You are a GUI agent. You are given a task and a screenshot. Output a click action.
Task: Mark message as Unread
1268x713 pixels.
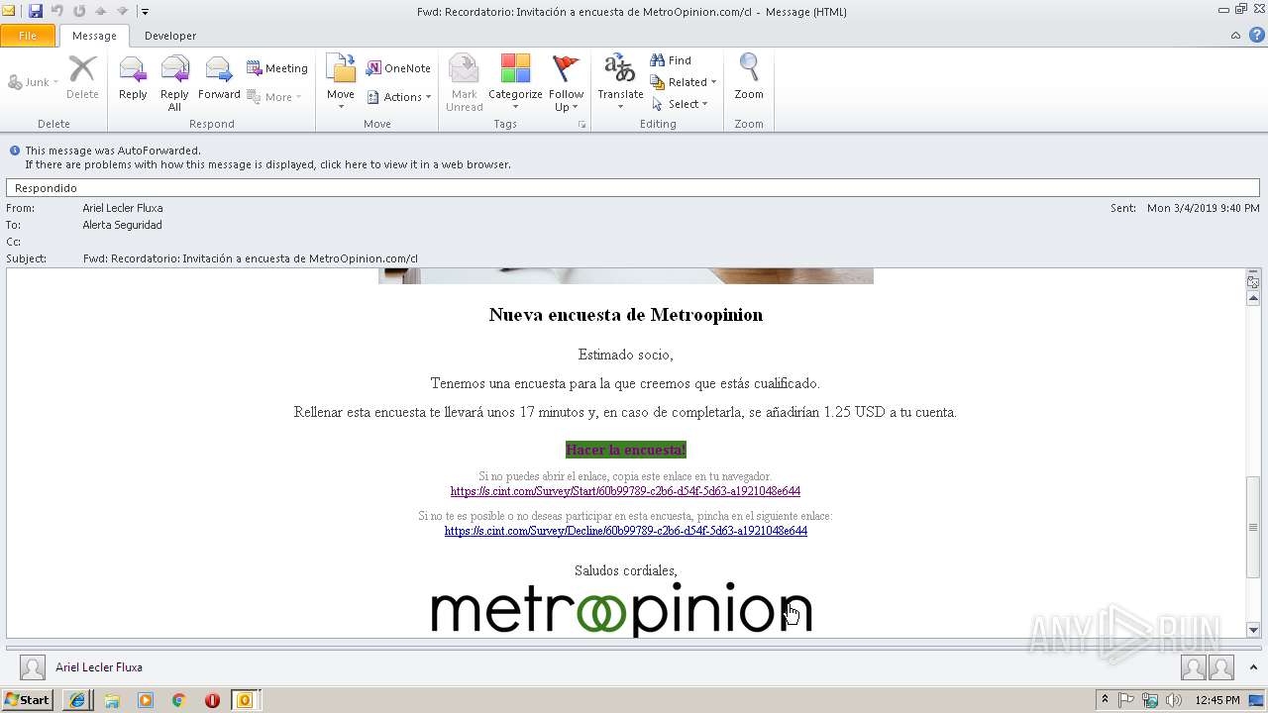click(464, 82)
